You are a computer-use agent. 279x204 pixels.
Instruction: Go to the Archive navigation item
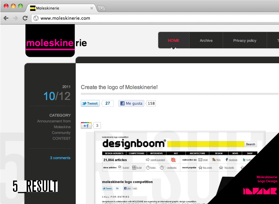[x=206, y=40]
